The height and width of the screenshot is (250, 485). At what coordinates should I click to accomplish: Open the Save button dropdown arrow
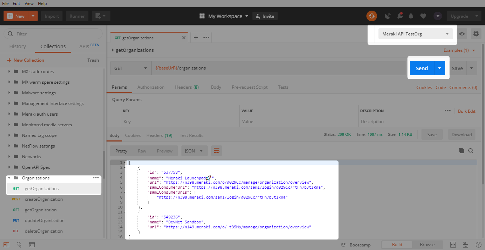(x=472, y=68)
